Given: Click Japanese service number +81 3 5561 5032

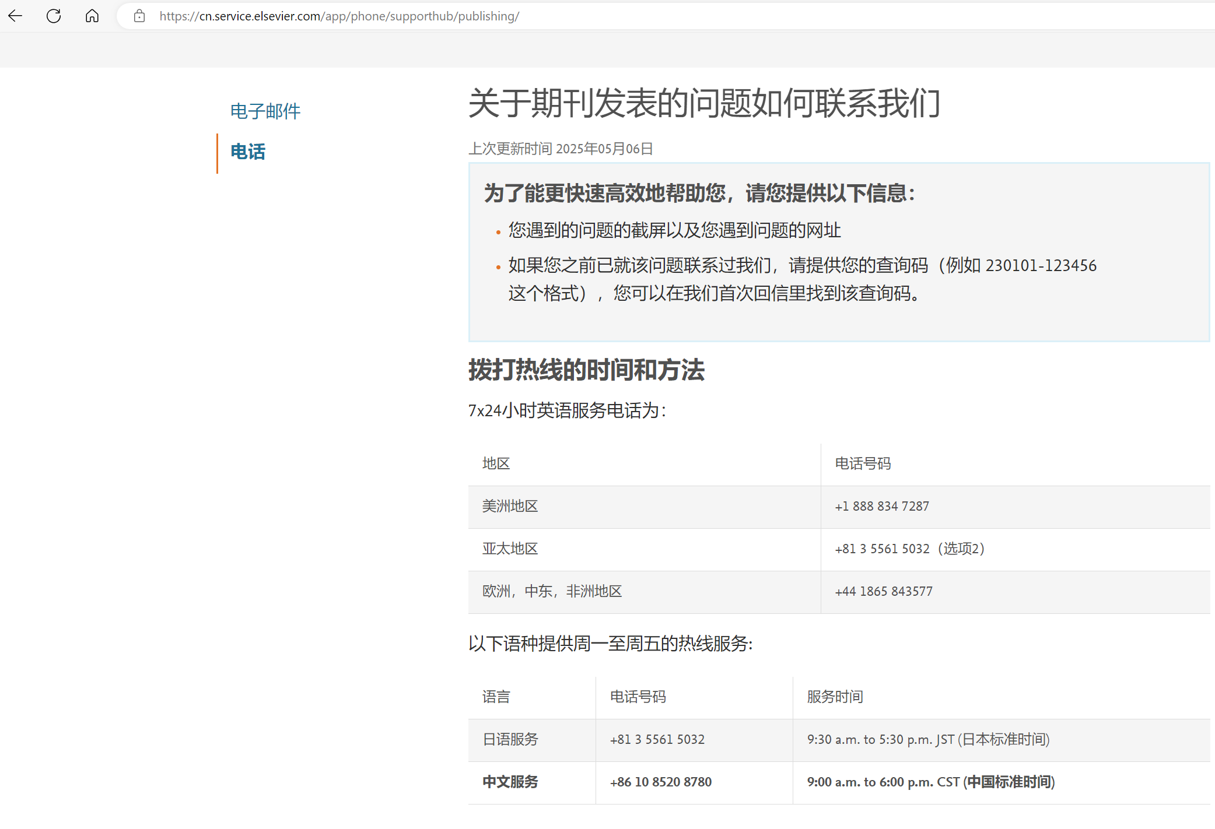Looking at the screenshot, I should click(x=657, y=740).
